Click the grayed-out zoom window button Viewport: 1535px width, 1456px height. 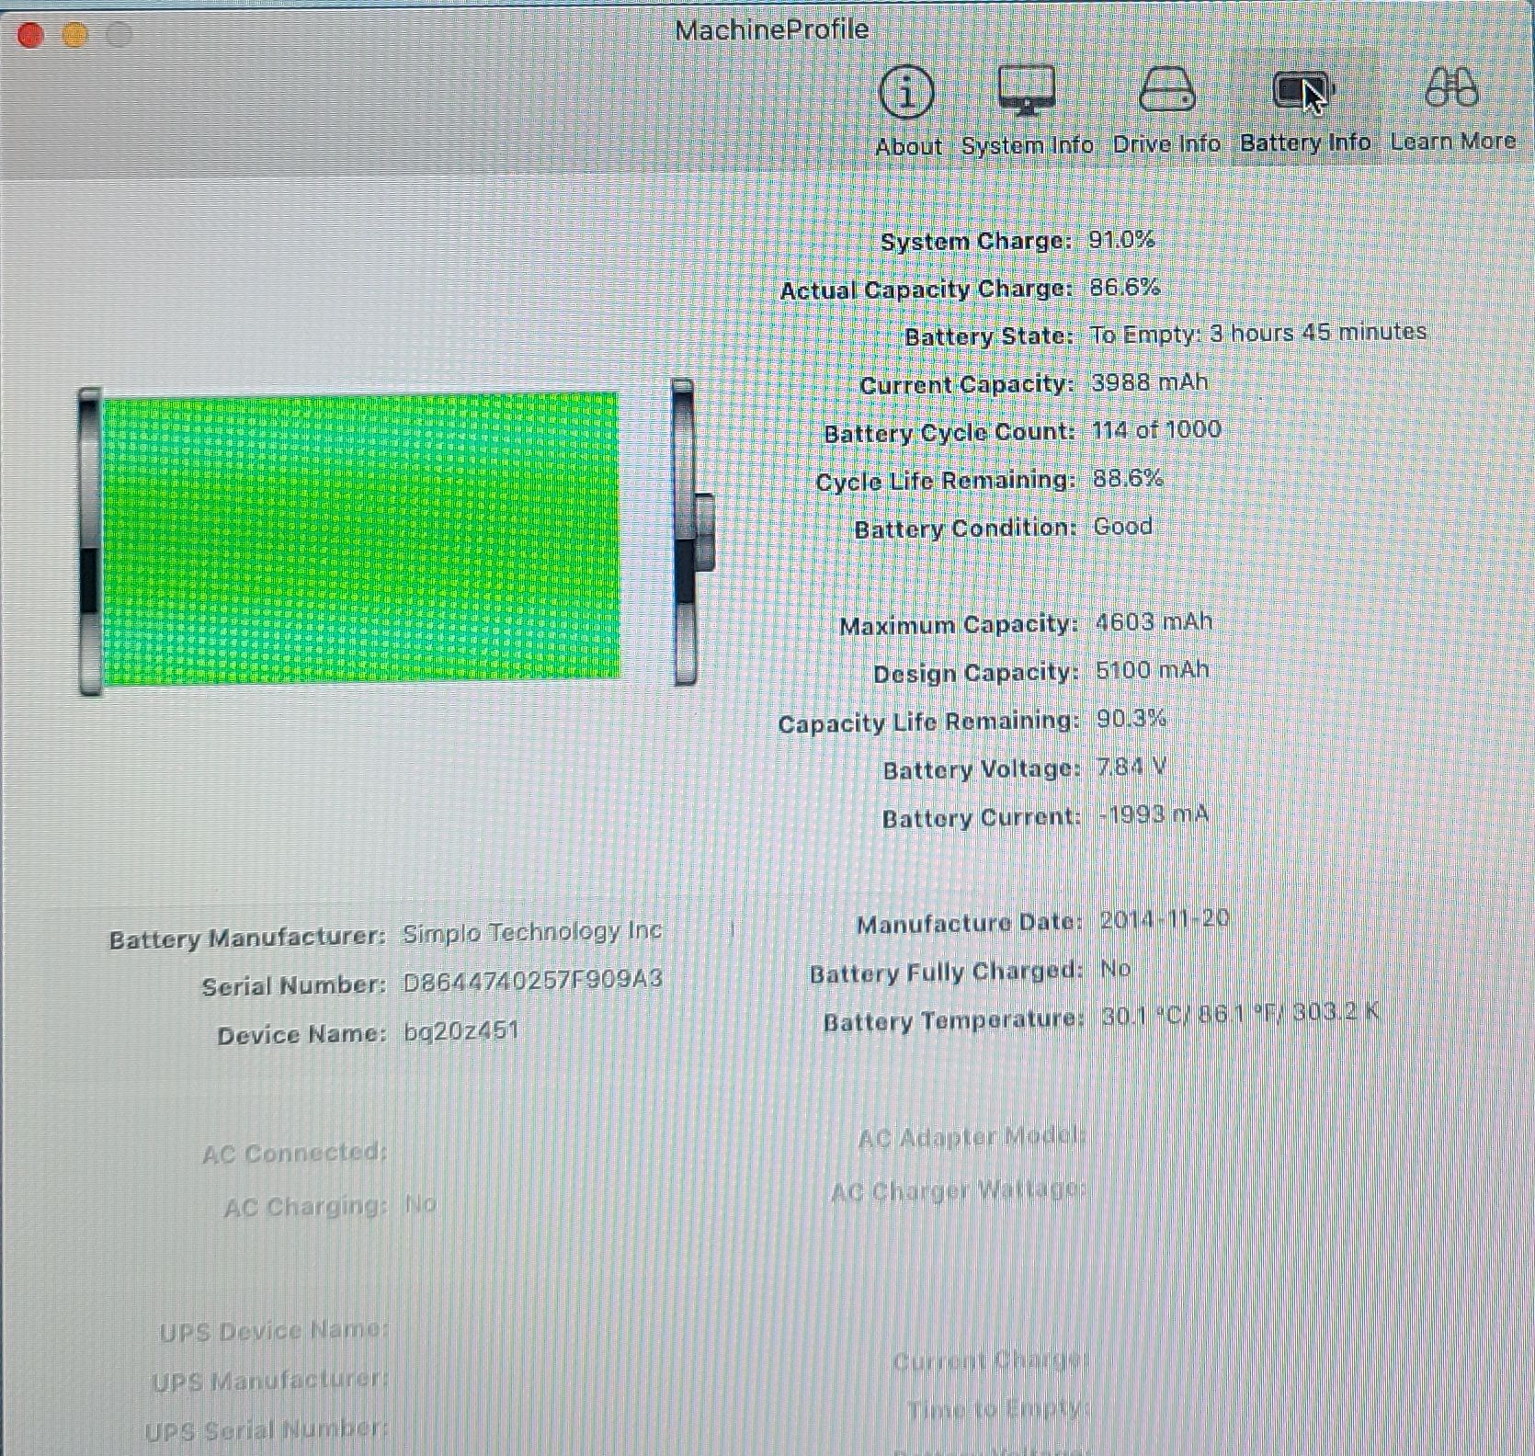119,35
